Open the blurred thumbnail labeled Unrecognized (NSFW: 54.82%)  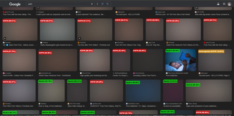click(x=215, y=60)
